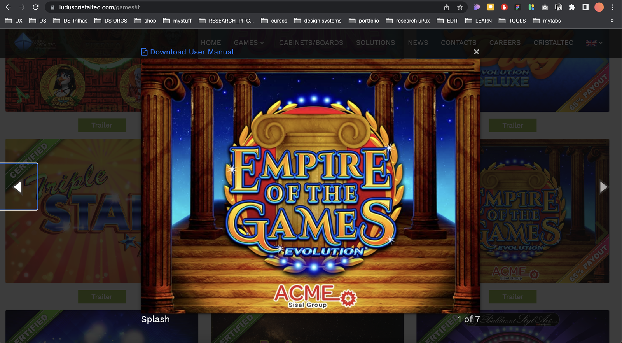Open the DS bookmark folder
This screenshot has height=343, width=622.
[x=38, y=21]
